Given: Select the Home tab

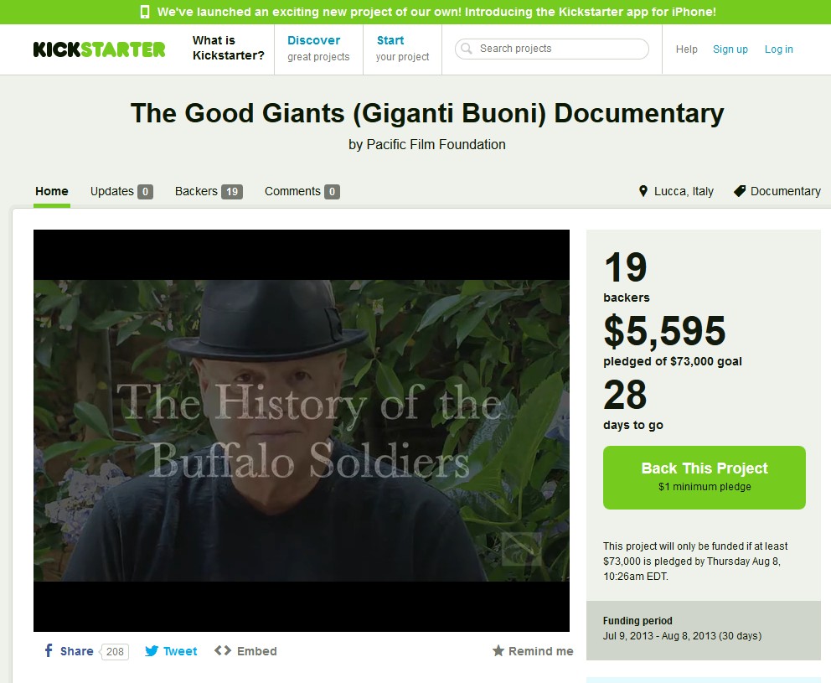Looking at the screenshot, I should tap(51, 191).
